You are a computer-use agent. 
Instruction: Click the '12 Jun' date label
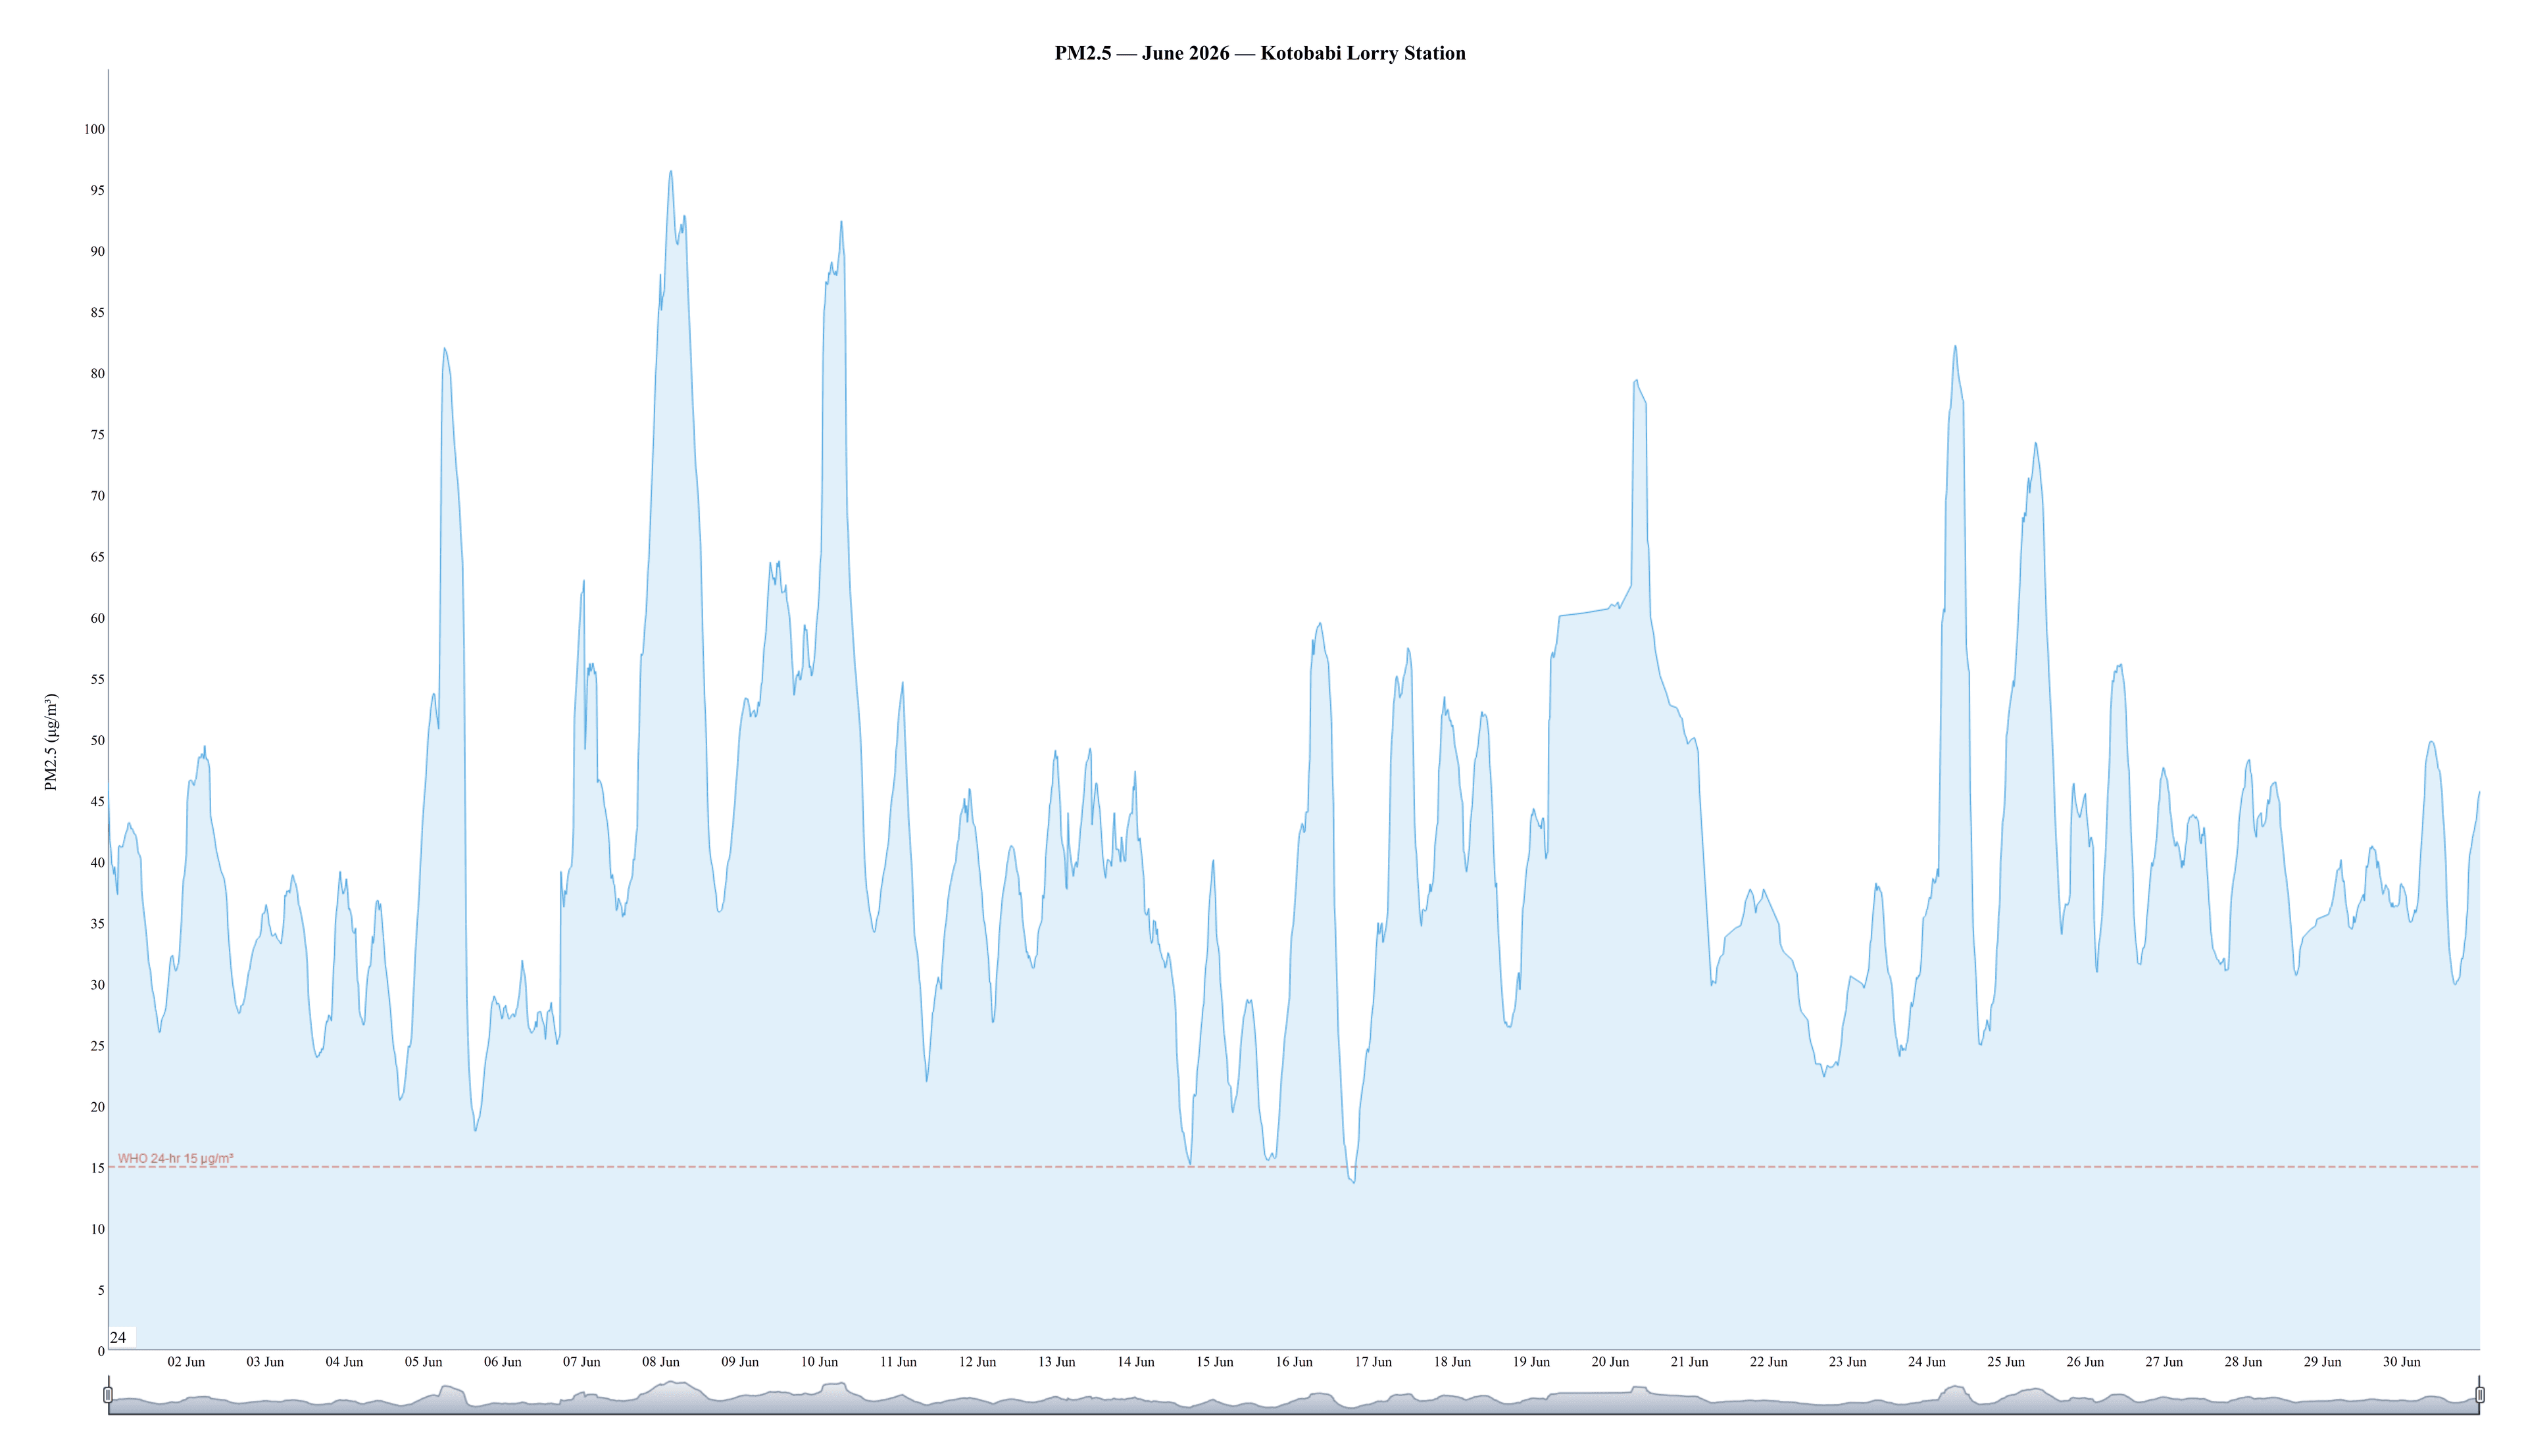(977, 1362)
